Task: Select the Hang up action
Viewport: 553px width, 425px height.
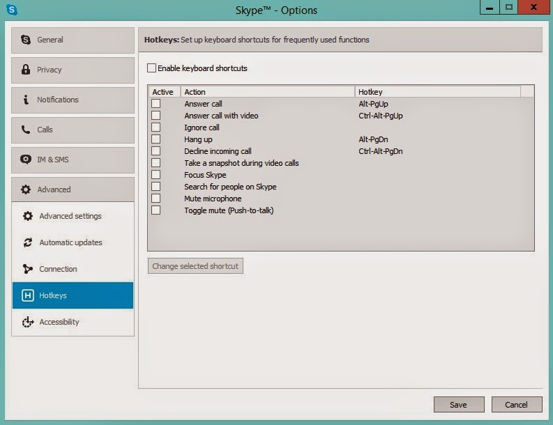Action: point(198,139)
